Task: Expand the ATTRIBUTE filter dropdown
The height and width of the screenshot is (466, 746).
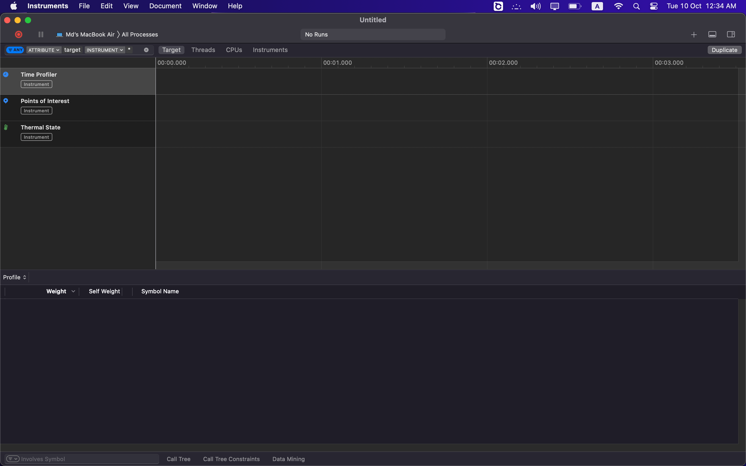Action: tap(44, 49)
